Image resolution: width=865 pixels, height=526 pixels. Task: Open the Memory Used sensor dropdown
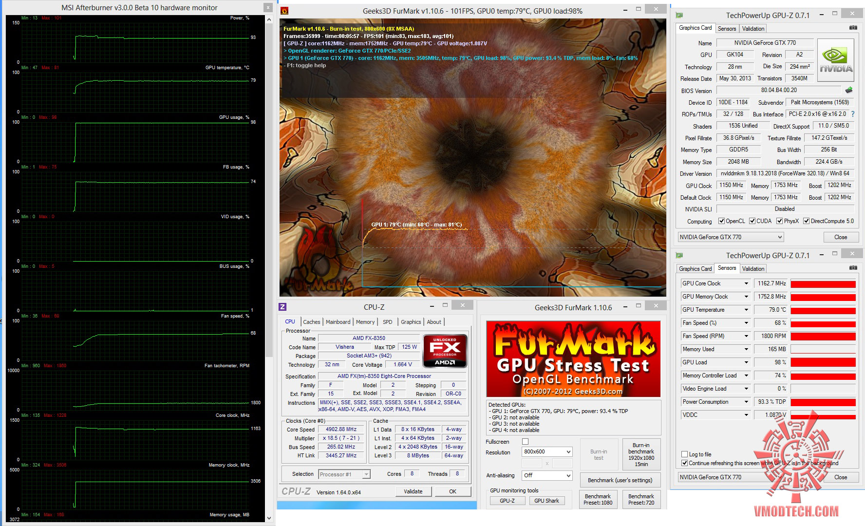coord(746,349)
